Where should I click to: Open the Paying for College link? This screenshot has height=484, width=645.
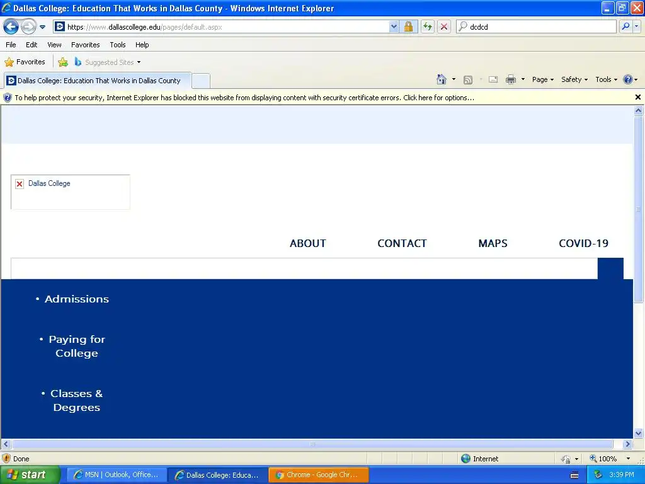coord(77,346)
